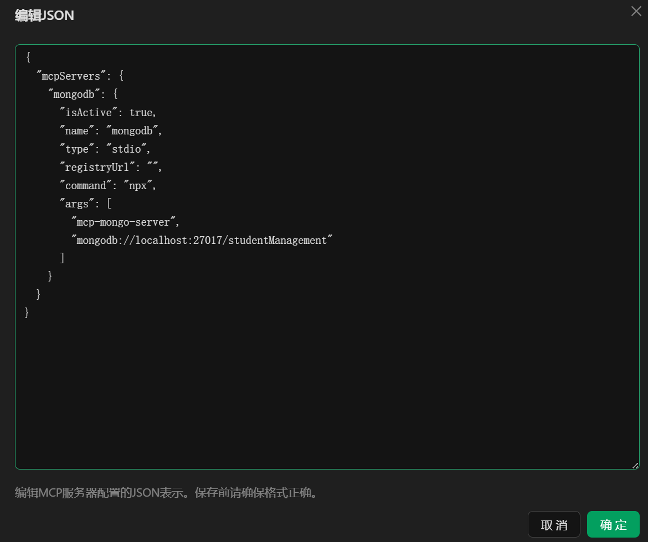Click the "type": "stdio" line
This screenshot has width=648, height=542.
click(x=105, y=149)
